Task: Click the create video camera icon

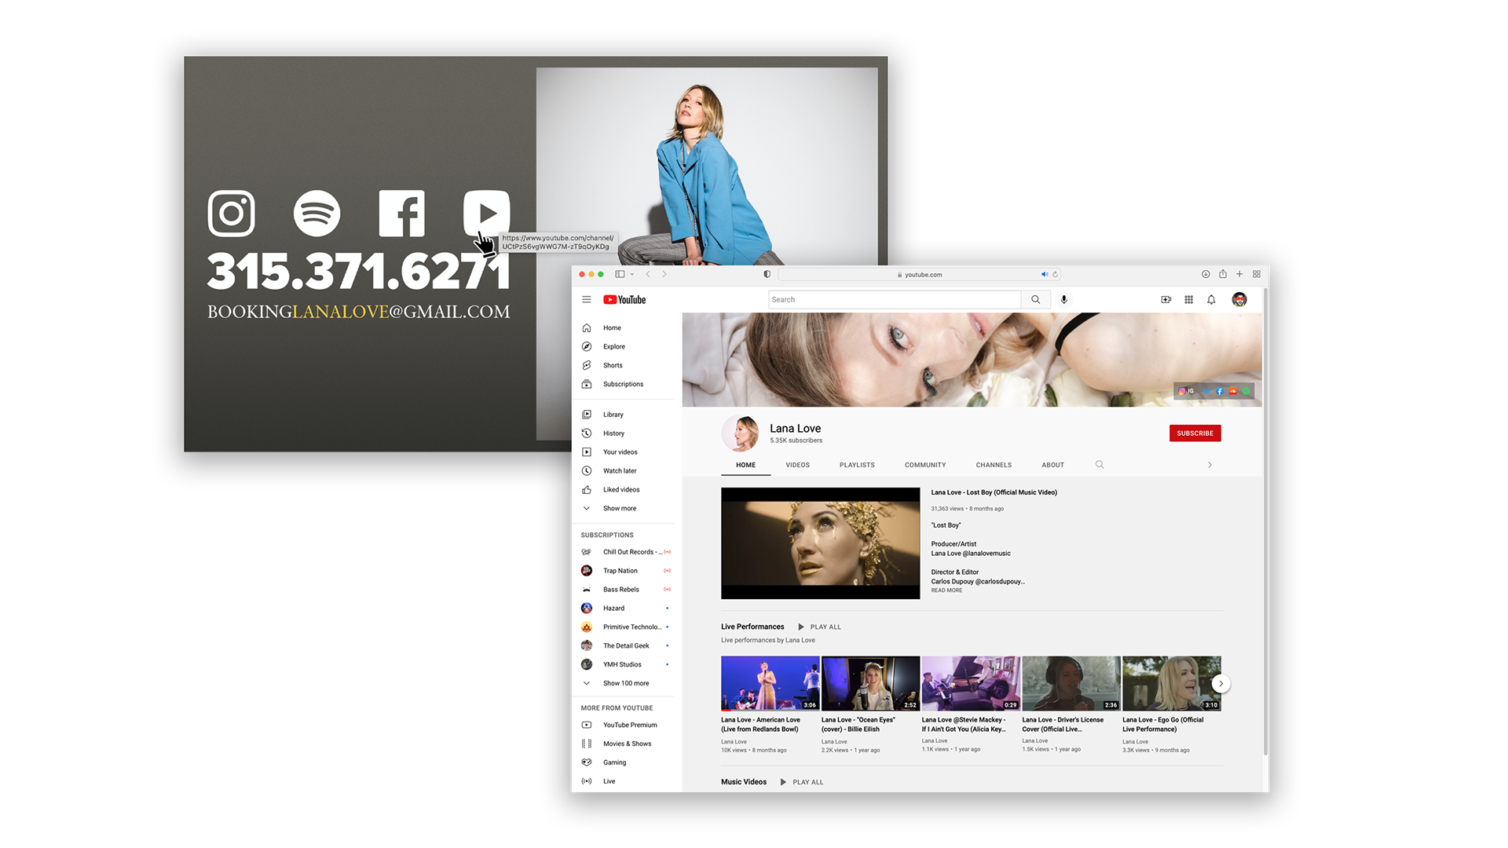Action: click(x=1166, y=300)
